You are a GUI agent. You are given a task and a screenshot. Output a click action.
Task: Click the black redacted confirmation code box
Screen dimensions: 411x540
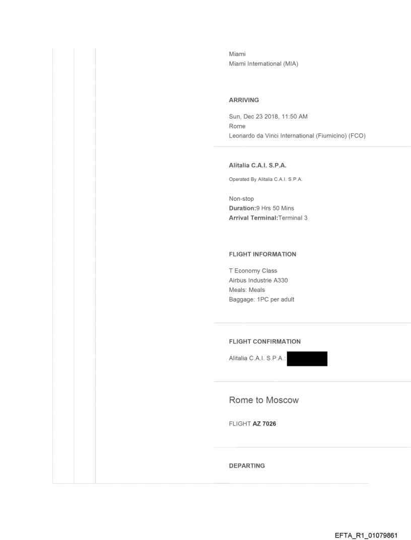pyautogui.click(x=307, y=359)
